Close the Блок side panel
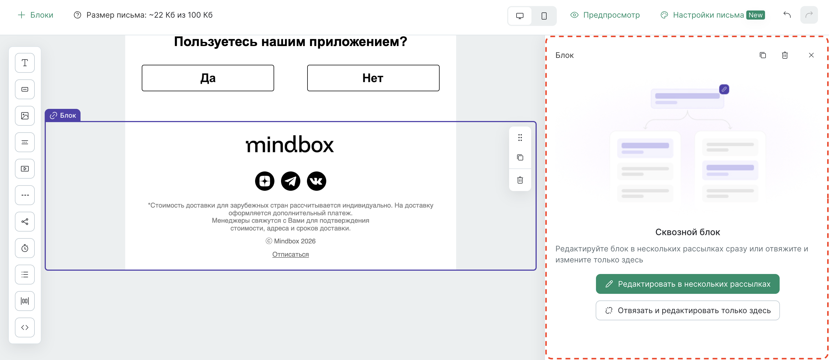The width and height of the screenshot is (829, 360). [x=811, y=55]
